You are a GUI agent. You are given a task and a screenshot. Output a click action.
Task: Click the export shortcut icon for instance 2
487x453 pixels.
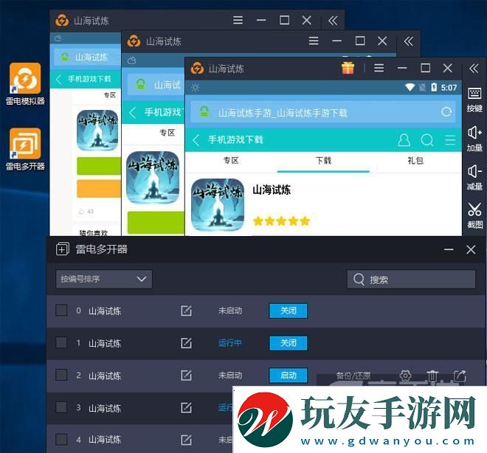(460, 376)
